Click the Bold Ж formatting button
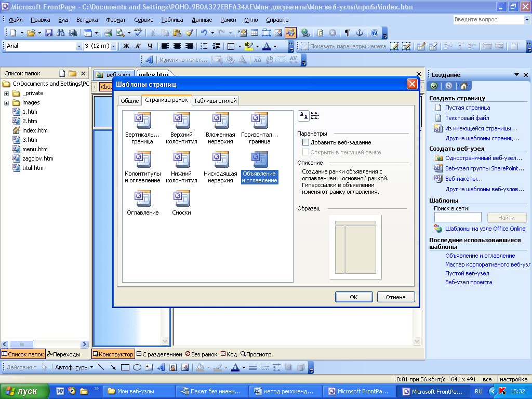 (x=126, y=46)
